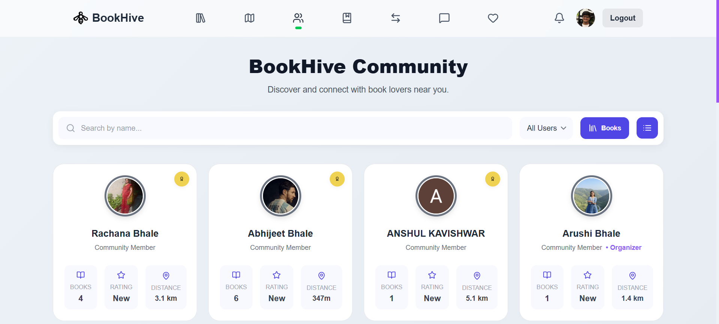The width and height of the screenshot is (719, 324).
Task: Open ANSHUL KAVISHWAR's letter A avatar
Action: click(x=436, y=196)
